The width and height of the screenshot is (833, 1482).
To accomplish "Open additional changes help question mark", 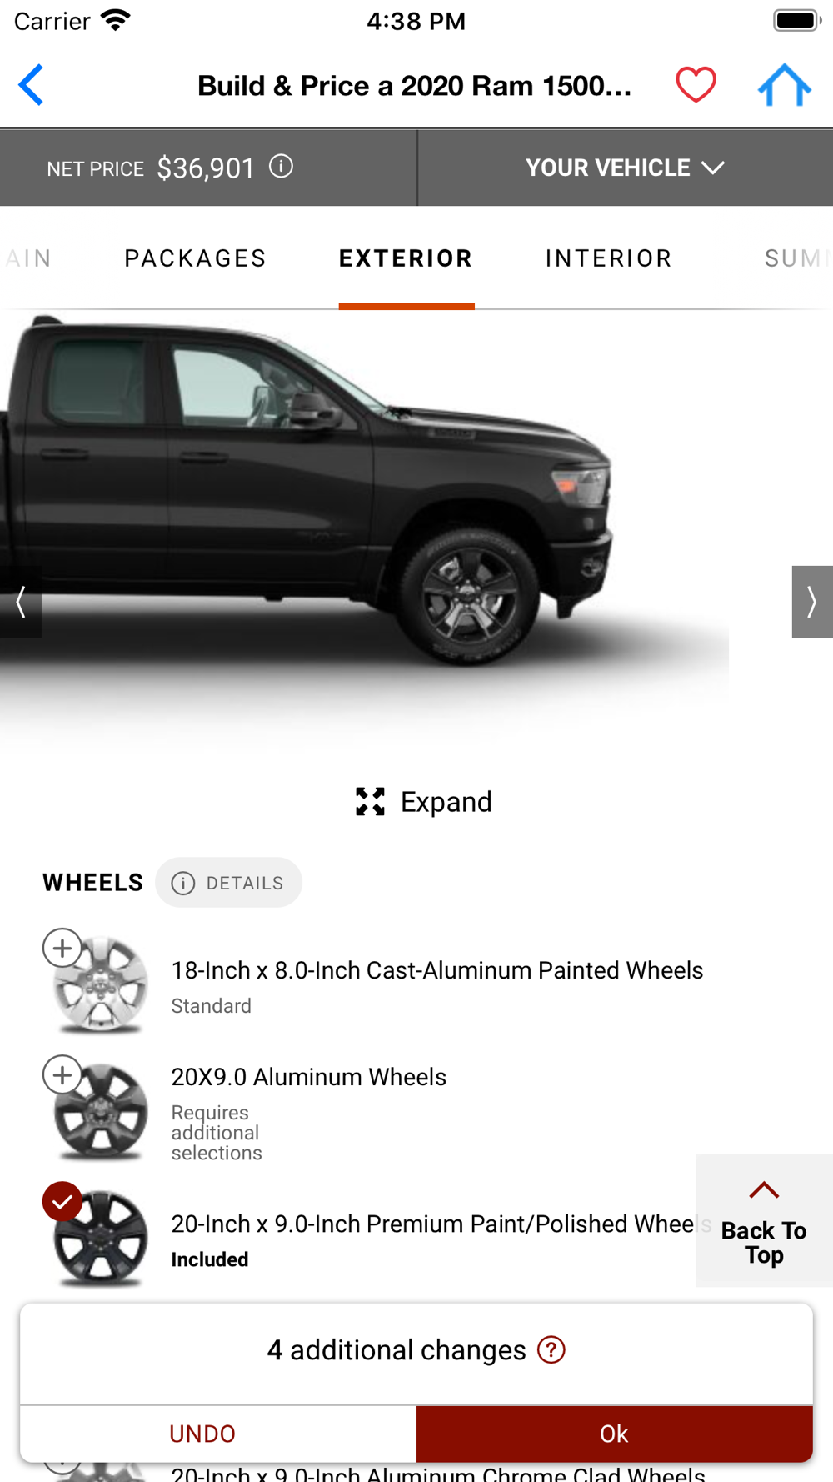I will pos(551,1350).
